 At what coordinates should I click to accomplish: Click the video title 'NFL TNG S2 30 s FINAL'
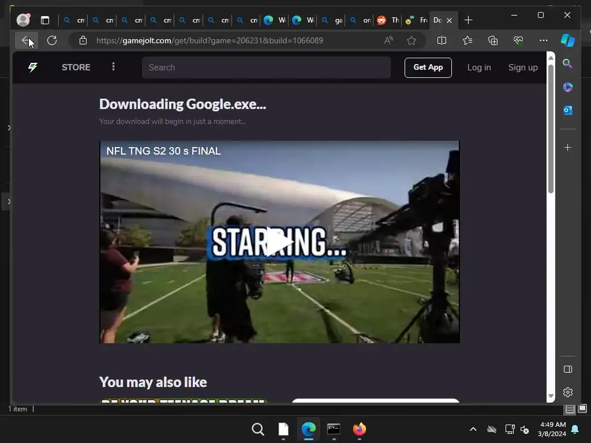163,151
